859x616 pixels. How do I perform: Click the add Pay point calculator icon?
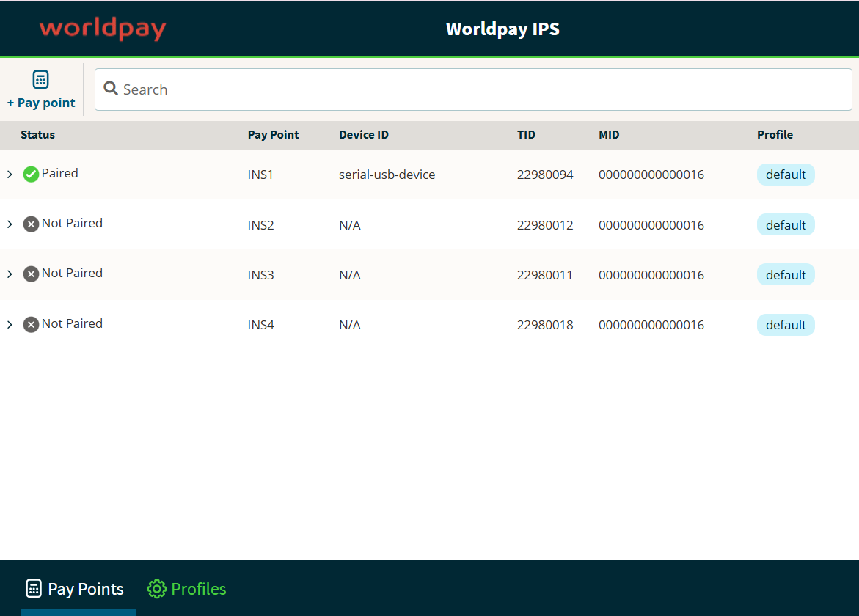(x=41, y=79)
